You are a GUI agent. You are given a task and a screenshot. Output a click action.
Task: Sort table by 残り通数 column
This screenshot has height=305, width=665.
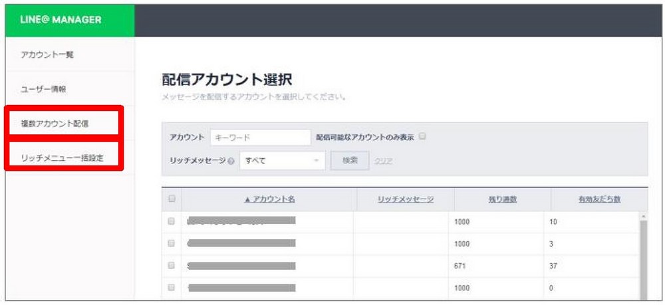pyautogui.click(x=503, y=199)
